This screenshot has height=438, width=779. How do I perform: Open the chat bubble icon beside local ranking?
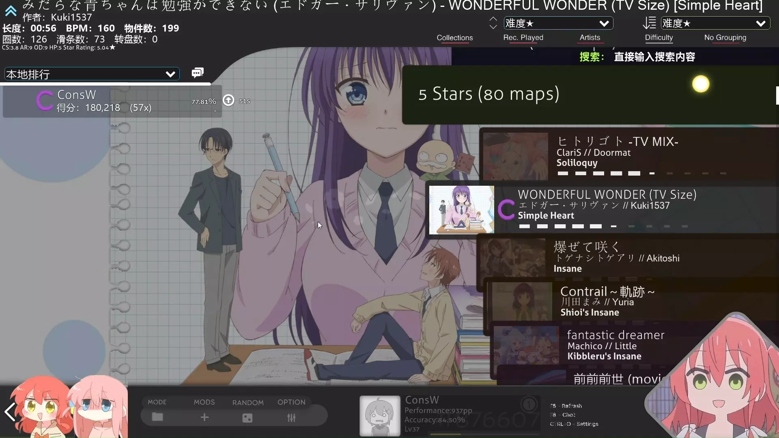198,73
